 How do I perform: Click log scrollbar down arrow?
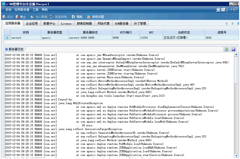click(x=236, y=156)
